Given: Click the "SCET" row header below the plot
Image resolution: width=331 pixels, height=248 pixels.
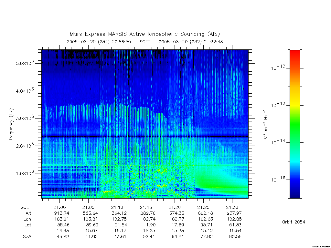Looking at the screenshot, I should click(x=26, y=208).
